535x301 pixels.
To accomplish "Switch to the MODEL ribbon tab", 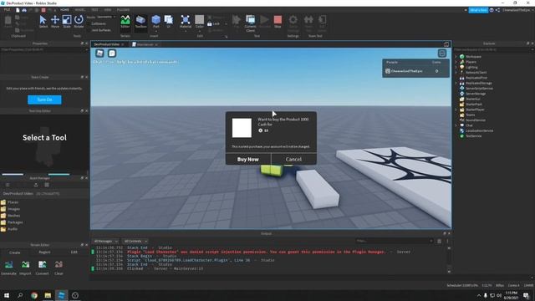I will [x=80, y=10].
